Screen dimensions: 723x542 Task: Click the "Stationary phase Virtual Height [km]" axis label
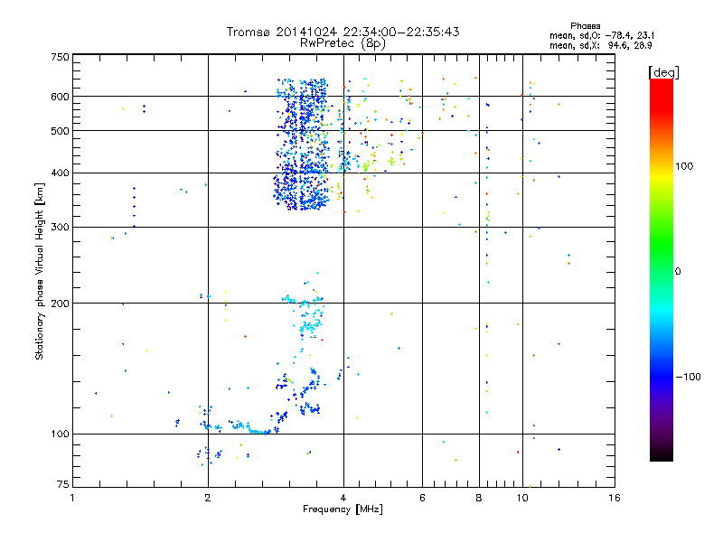(40, 271)
